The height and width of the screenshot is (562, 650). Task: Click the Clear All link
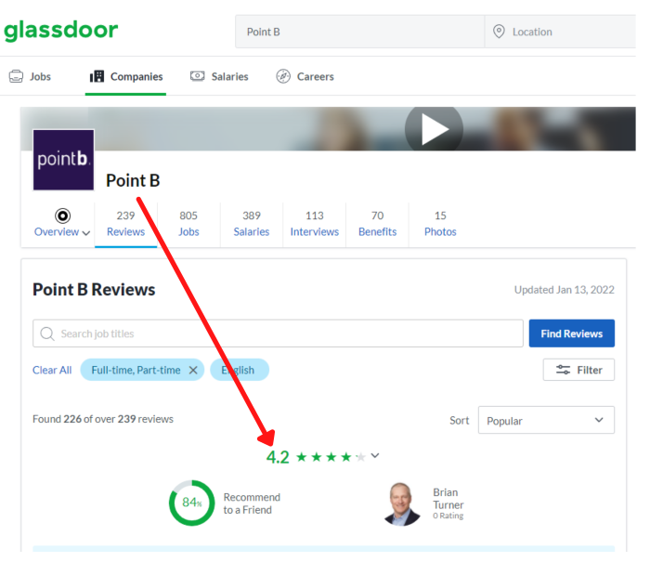click(52, 370)
